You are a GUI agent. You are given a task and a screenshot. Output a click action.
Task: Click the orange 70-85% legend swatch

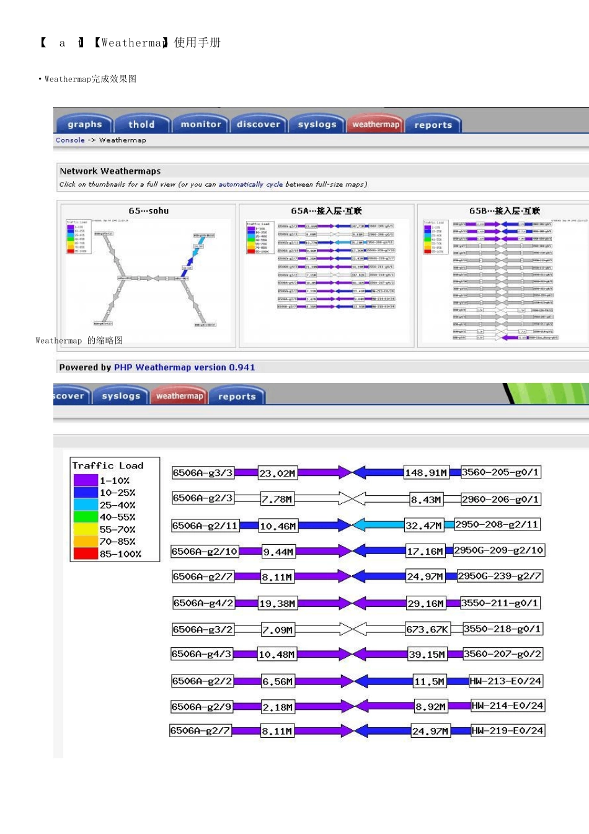[86, 541]
